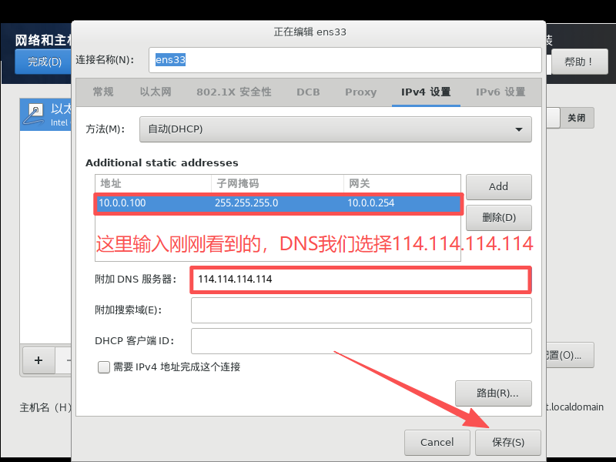616x462 pixels.
Task: Select the IPv4 设置 tab
Action: point(426,92)
